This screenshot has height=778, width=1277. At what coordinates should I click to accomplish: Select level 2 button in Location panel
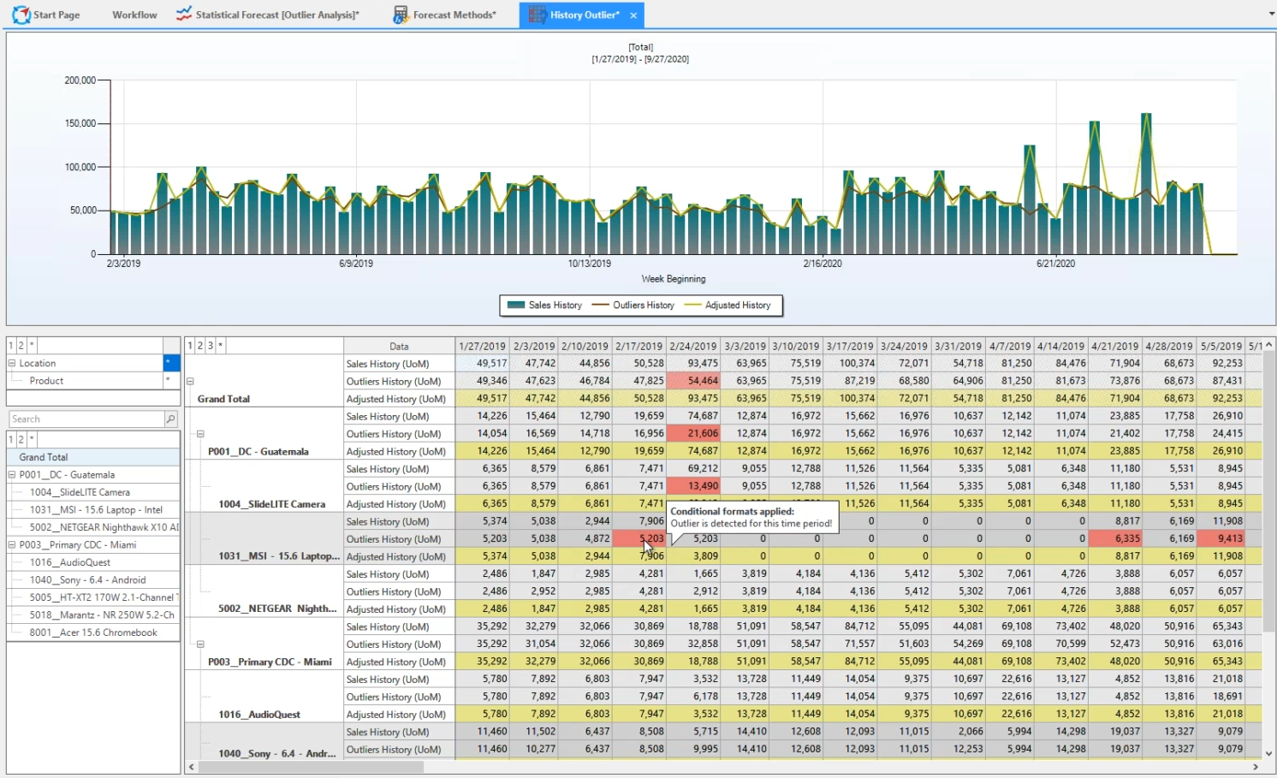click(21, 346)
